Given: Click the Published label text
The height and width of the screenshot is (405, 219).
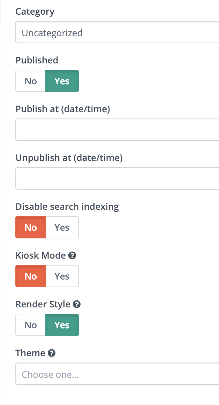Looking at the screenshot, I should (37, 60).
